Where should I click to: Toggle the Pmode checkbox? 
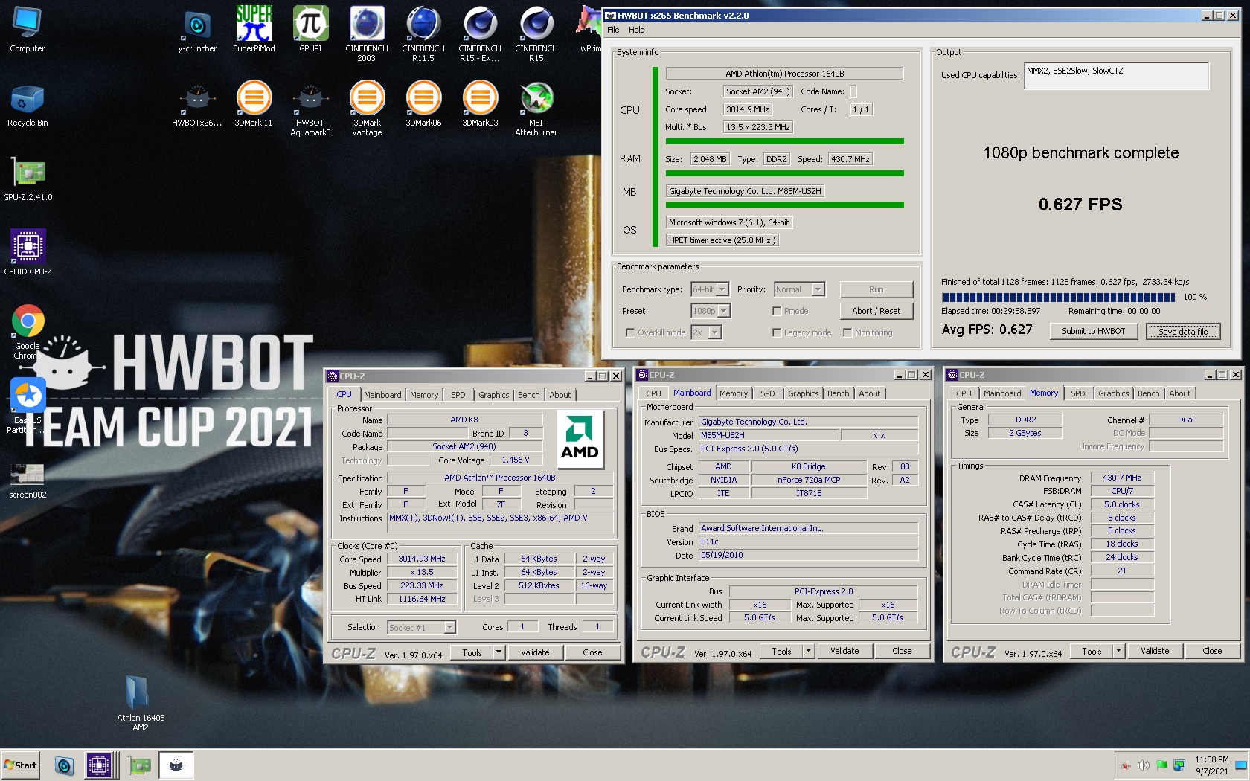[x=777, y=311]
